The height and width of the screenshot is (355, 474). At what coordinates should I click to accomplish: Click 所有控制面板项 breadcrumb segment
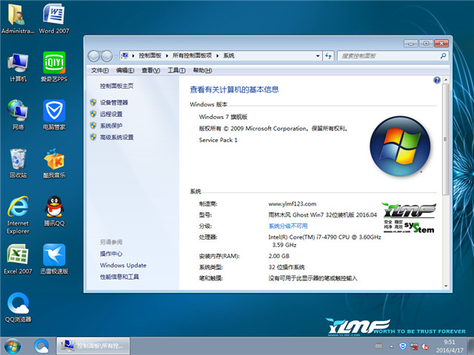(x=192, y=56)
